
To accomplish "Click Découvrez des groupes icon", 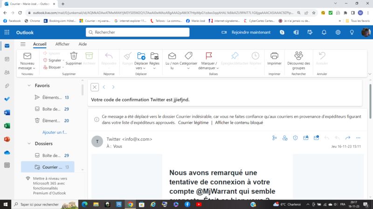I will pyautogui.click(x=298, y=61).
